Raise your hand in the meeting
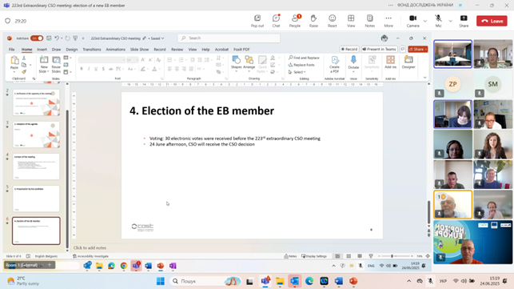Viewport: 514px width, 289px height. click(313, 21)
